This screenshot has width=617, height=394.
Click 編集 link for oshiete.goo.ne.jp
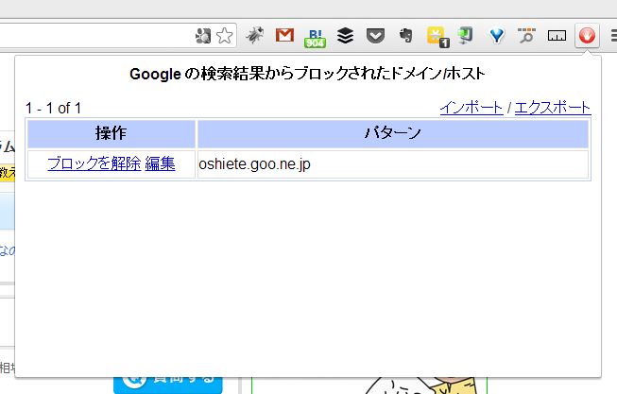[x=160, y=163]
